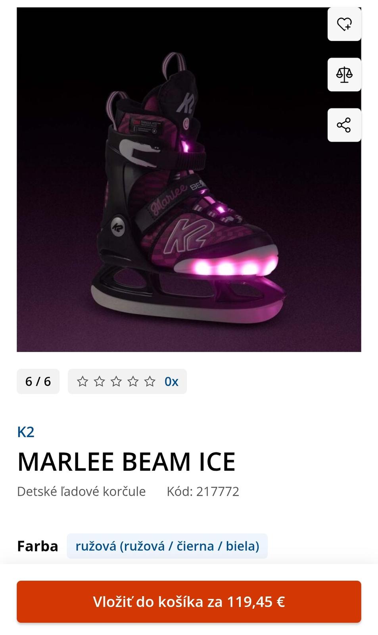Select the ružová color variant chip
Screen dimensions: 378x635
click(167, 546)
